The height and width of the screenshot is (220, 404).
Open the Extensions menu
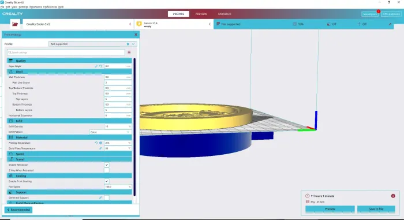point(36,7)
